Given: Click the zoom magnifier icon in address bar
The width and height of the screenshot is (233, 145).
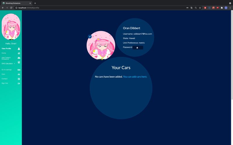Looking at the screenshot, I should (196, 8).
